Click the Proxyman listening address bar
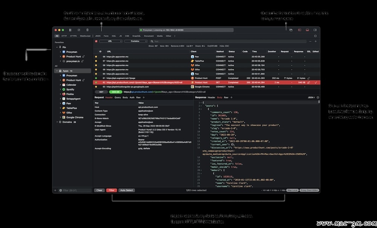 coord(186,30)
